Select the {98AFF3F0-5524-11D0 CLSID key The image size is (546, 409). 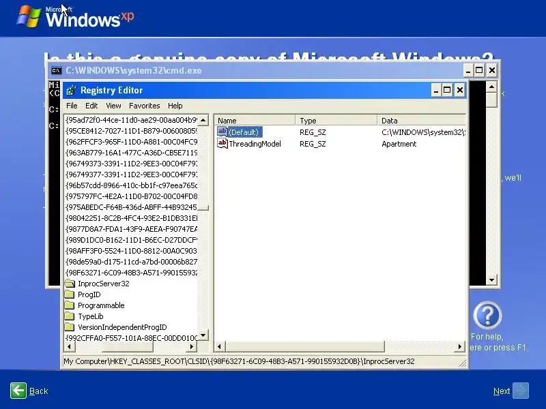click(131, 251)
